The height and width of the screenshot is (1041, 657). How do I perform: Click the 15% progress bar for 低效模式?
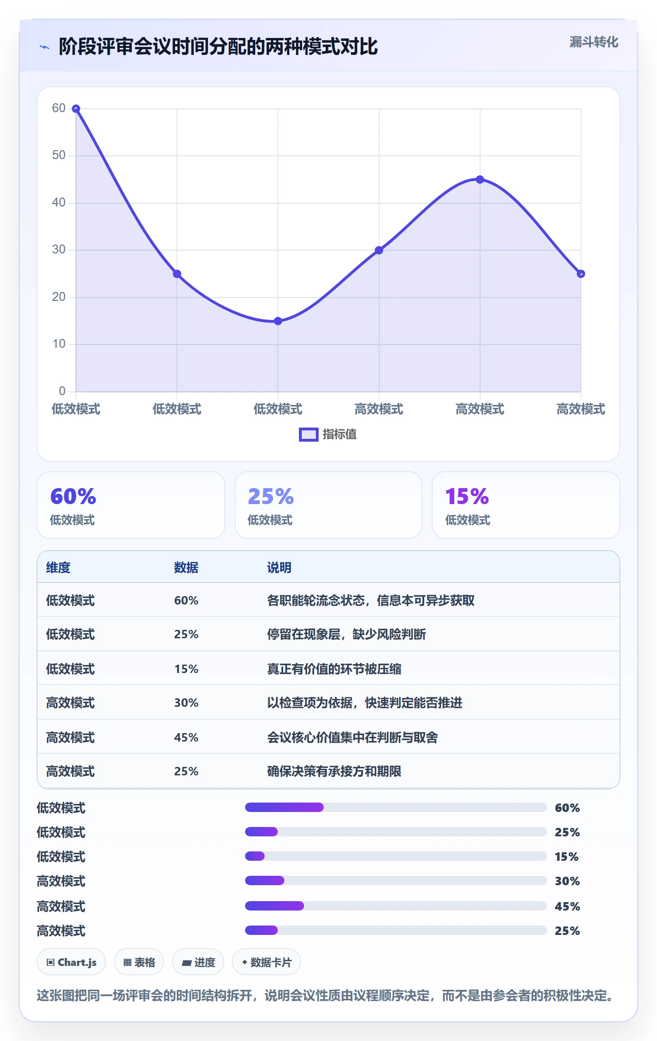pyautogui.click(x=396, y=856)
